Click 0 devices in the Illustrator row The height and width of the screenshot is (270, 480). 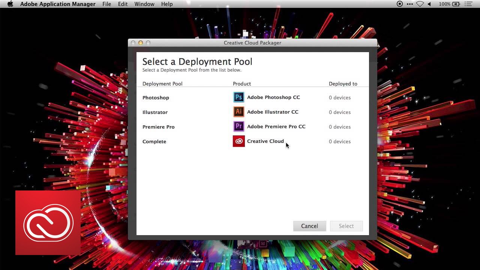coord(340,112)
